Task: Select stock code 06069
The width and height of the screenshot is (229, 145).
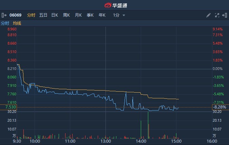Action: [16, 15]
